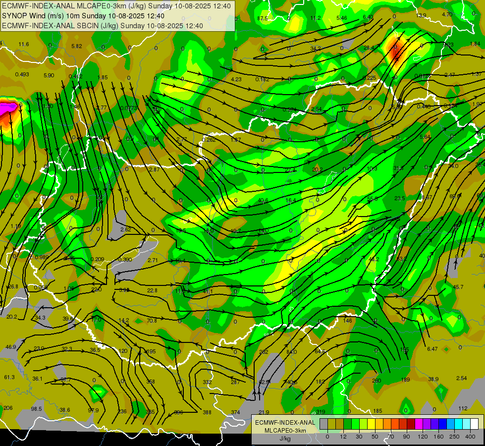
Task: Select the map value 282
Action: click(x=264, y=352)
